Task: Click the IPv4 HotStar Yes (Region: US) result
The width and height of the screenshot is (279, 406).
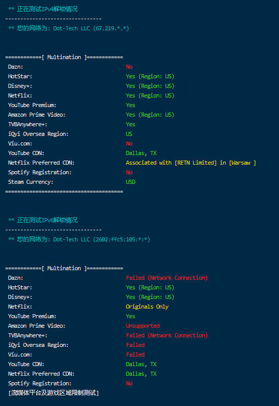Action: coord(150,76)
